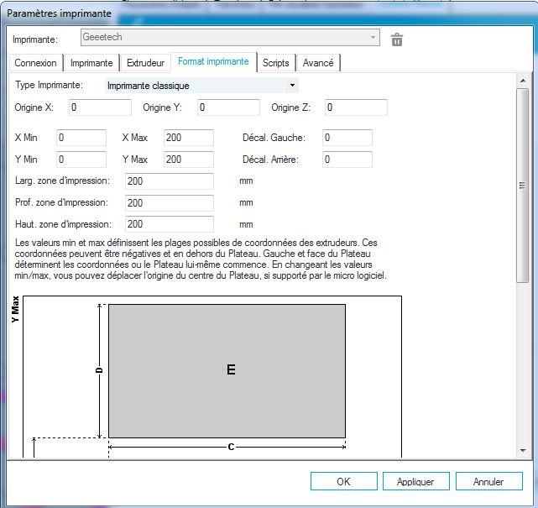Click the Décal. Arrière field
Viewport: 538px width, 508px height.
[x=347, y=160]
